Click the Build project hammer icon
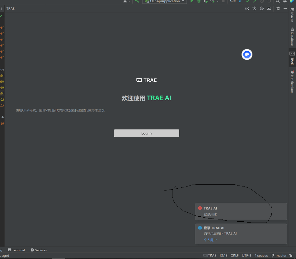The width and height of the screenshot is (296, 259). [x=137, y=1]
